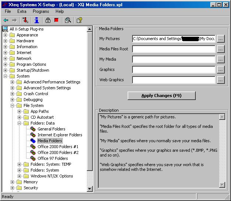
Task: Select the Office 97 Folders plug-in
Action: pos(53,158)
